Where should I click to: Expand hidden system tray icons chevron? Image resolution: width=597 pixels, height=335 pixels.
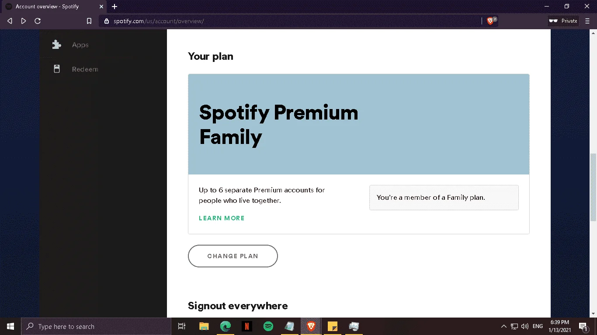503,326
